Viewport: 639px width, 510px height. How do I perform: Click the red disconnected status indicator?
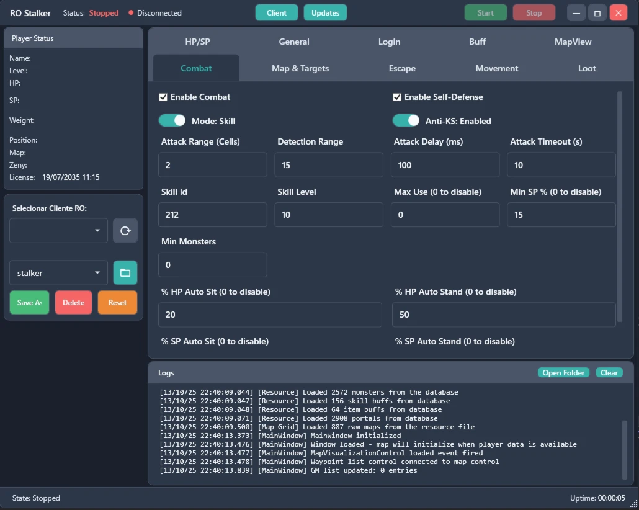coord(131,13)
